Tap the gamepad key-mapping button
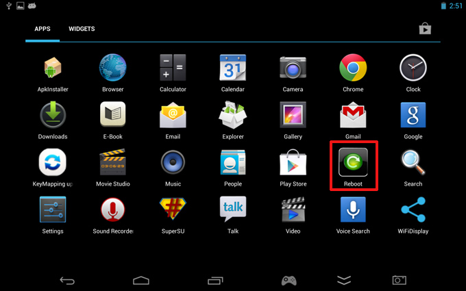466x291 pixels. (289, 280)
